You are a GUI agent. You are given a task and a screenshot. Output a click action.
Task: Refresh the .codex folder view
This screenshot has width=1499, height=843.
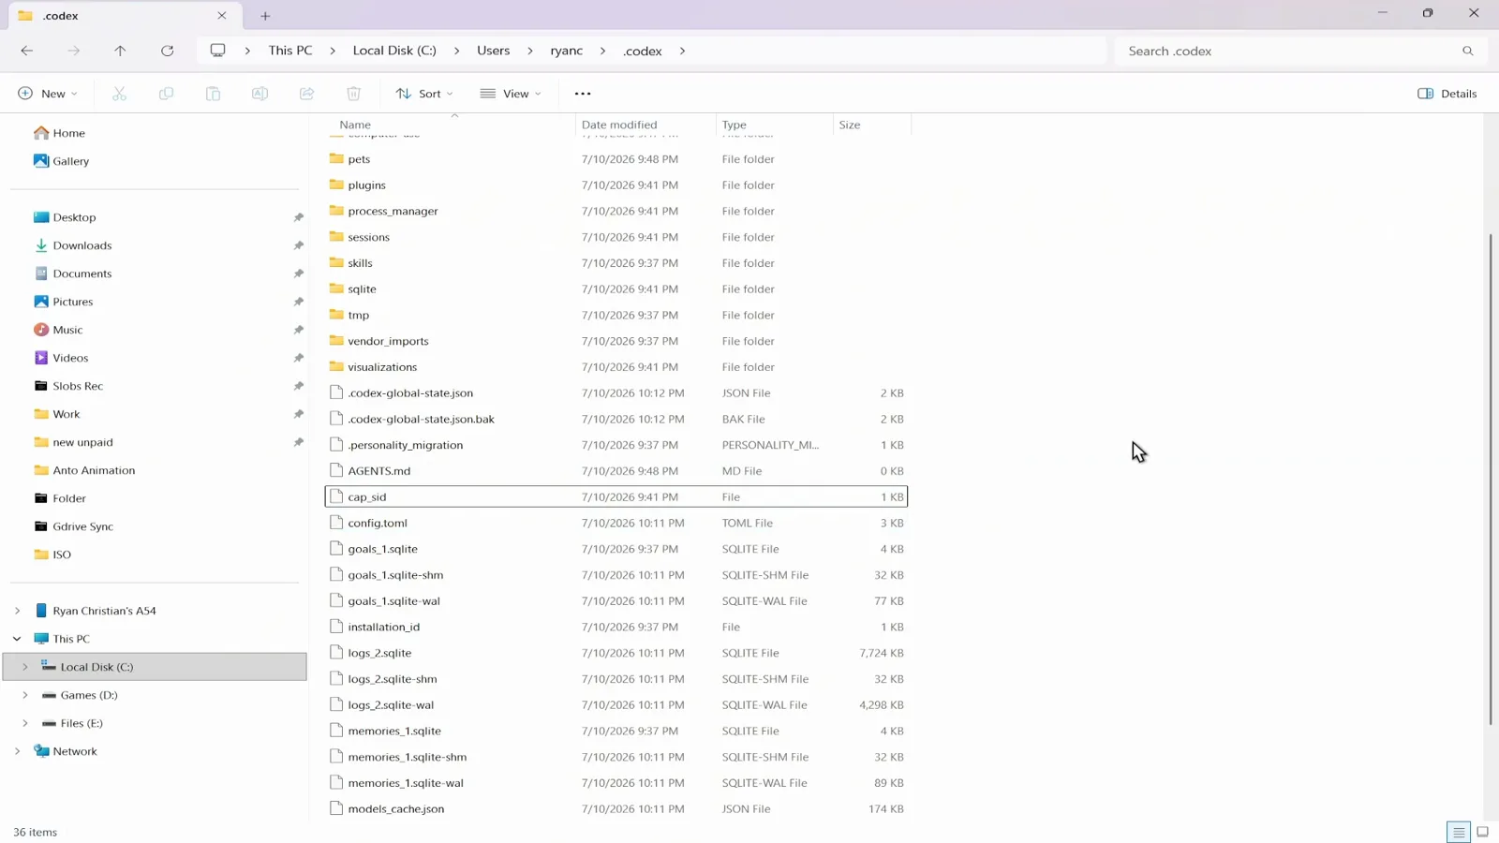click(167, 51)
